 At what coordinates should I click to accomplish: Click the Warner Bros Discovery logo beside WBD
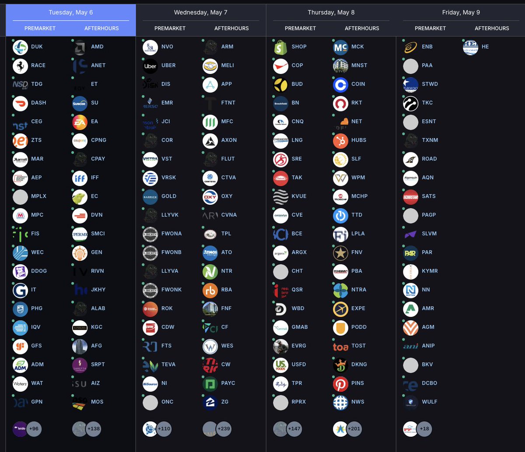(x=280, y=308)
